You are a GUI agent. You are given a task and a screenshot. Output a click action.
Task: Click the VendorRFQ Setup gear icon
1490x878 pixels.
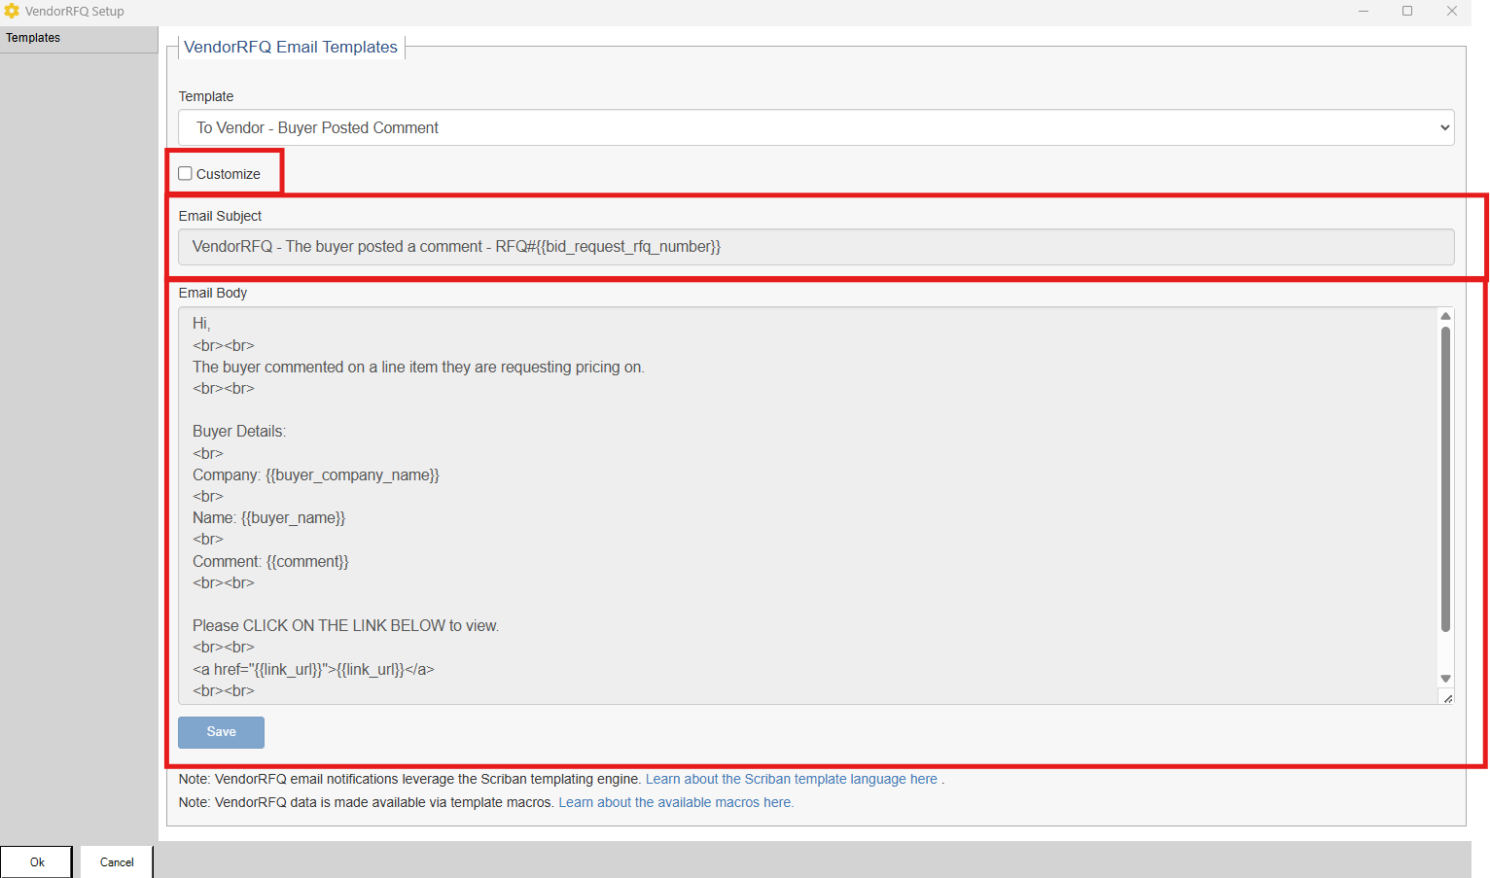pyautogui.click(x=12, y=11)
